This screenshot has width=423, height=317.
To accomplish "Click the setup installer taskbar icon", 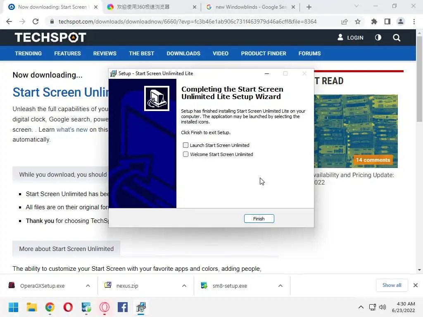I will 141,307.
